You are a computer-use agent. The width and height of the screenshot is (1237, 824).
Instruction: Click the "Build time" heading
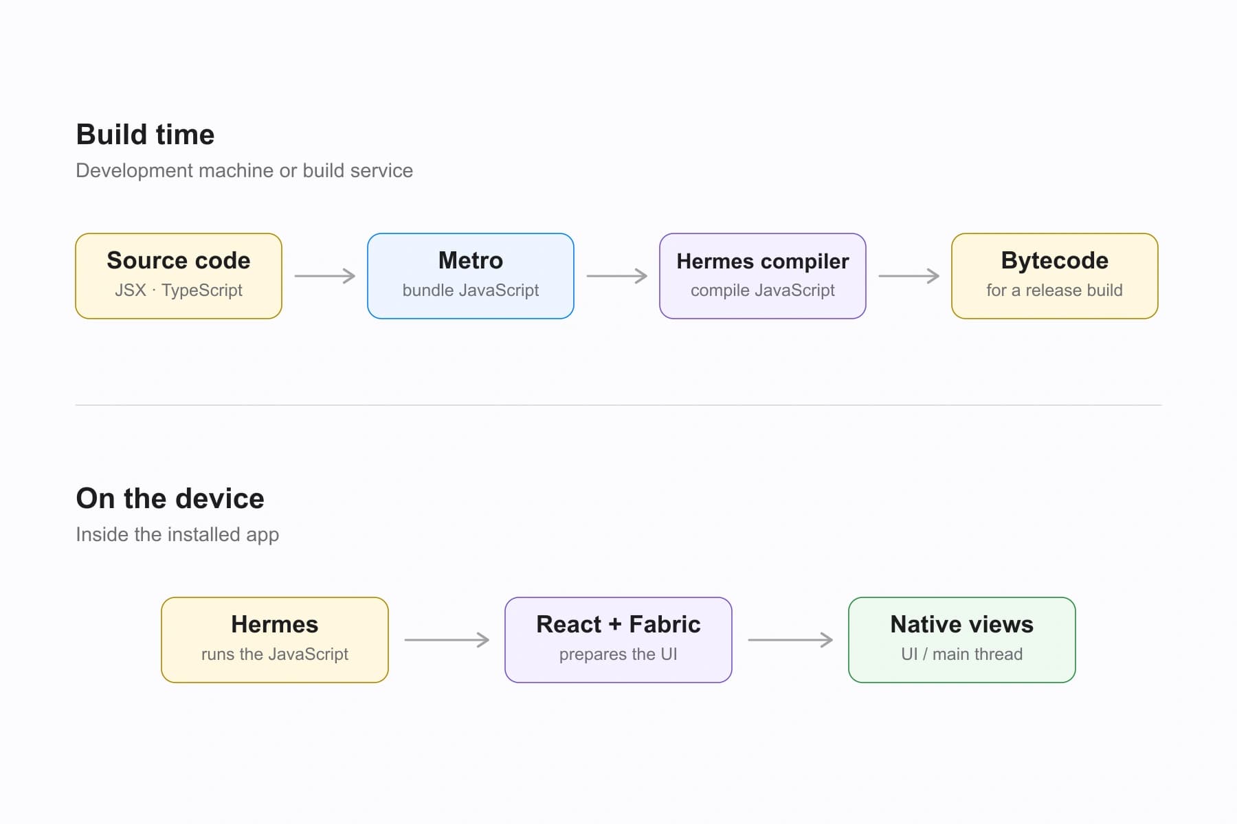pyautogui.click(x=145, y=135)
